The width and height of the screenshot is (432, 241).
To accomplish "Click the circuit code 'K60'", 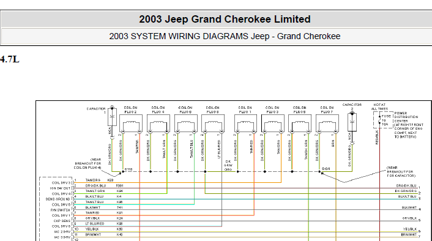I will click(119, 229).
